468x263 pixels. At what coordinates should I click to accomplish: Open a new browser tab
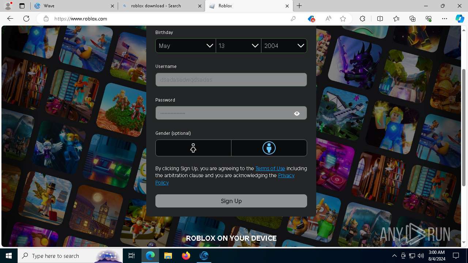[x=299, y=6]
